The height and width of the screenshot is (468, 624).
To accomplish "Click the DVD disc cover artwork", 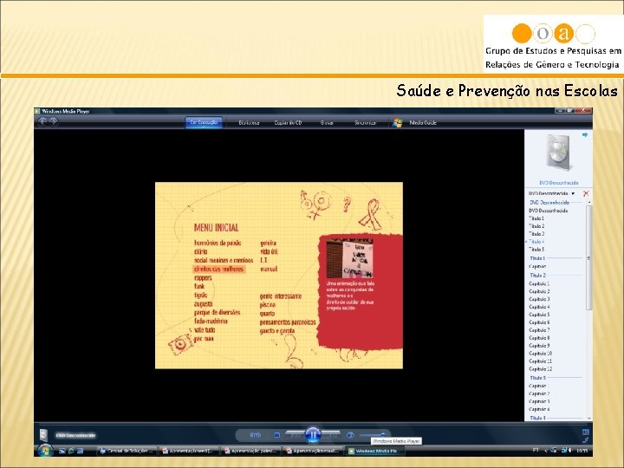I will [x=559, y=153].
